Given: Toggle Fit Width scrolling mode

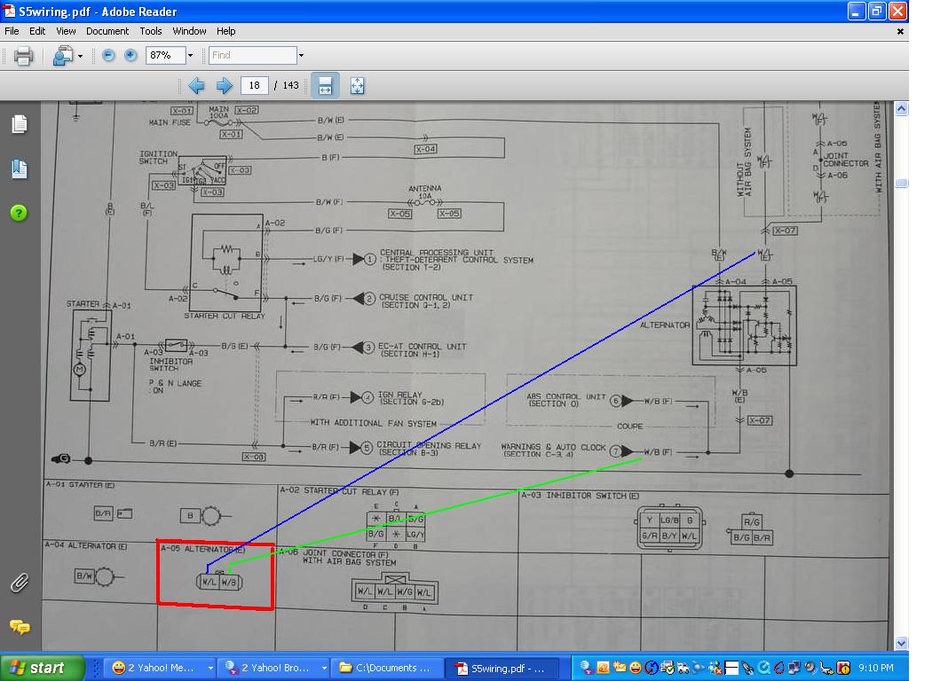Looking at the screenshot, I should point(325,86).
